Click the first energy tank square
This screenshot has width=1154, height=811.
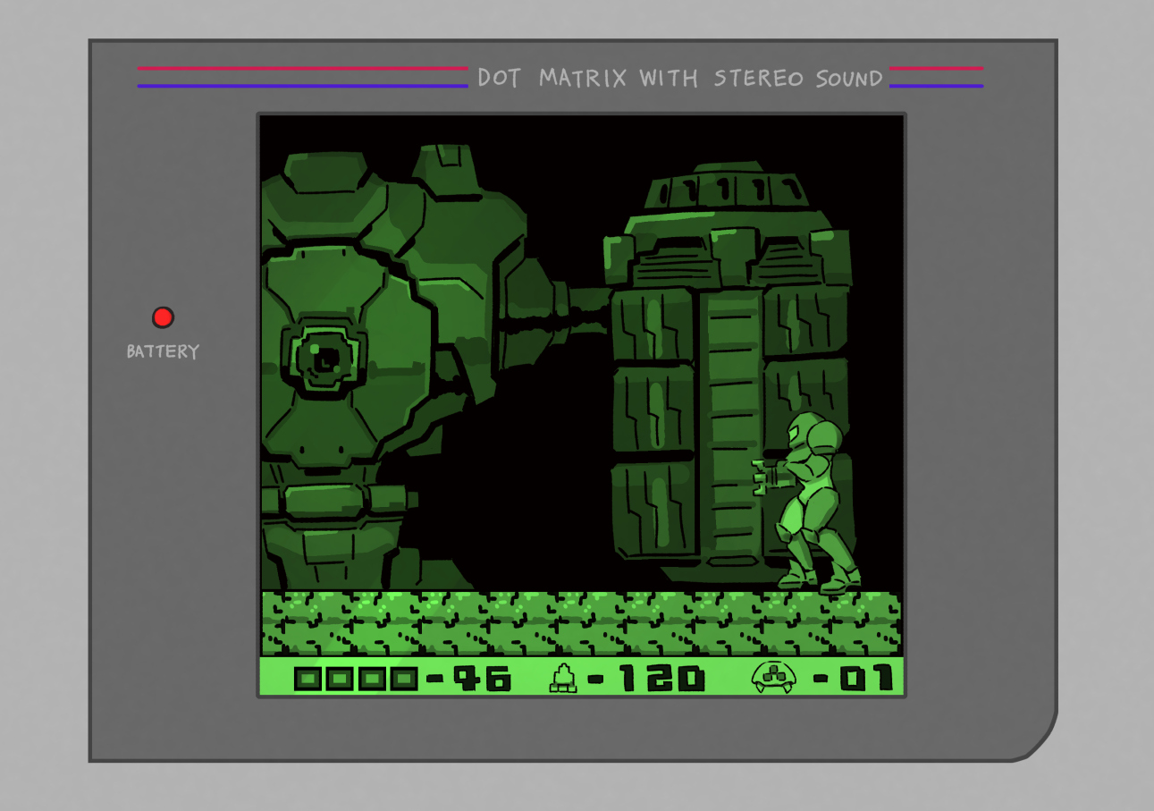click(307, 680)
